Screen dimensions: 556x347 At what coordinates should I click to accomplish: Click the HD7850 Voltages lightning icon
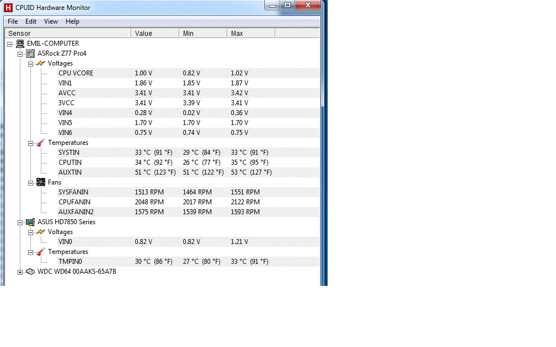41,232
